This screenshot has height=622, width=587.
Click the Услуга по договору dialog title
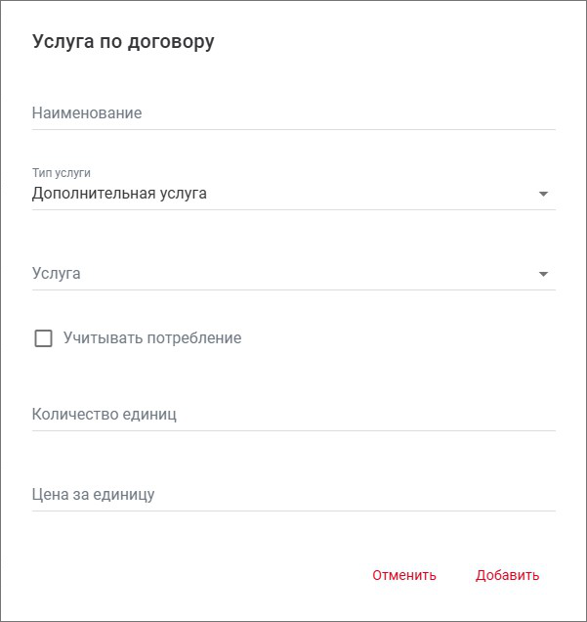(123, 42)
